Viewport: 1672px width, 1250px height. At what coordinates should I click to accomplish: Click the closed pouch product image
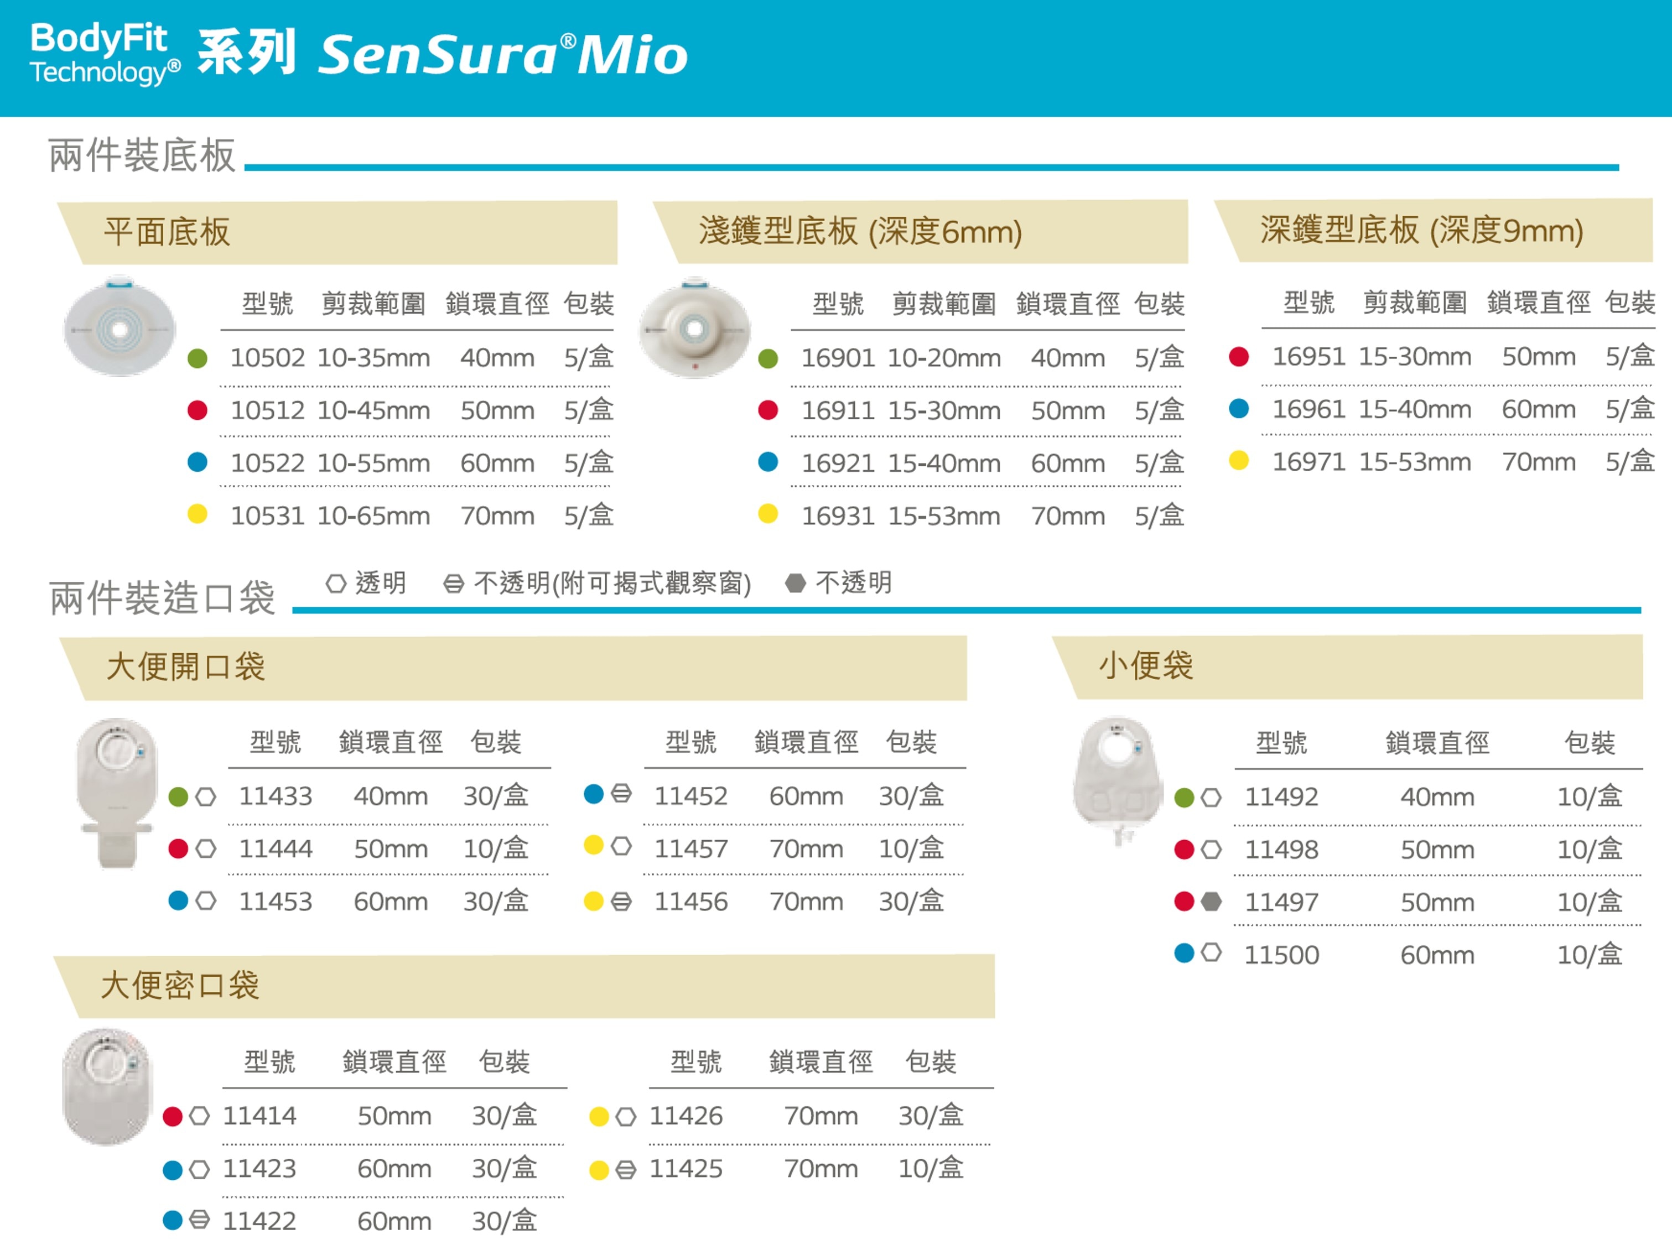coord(108,1086)
